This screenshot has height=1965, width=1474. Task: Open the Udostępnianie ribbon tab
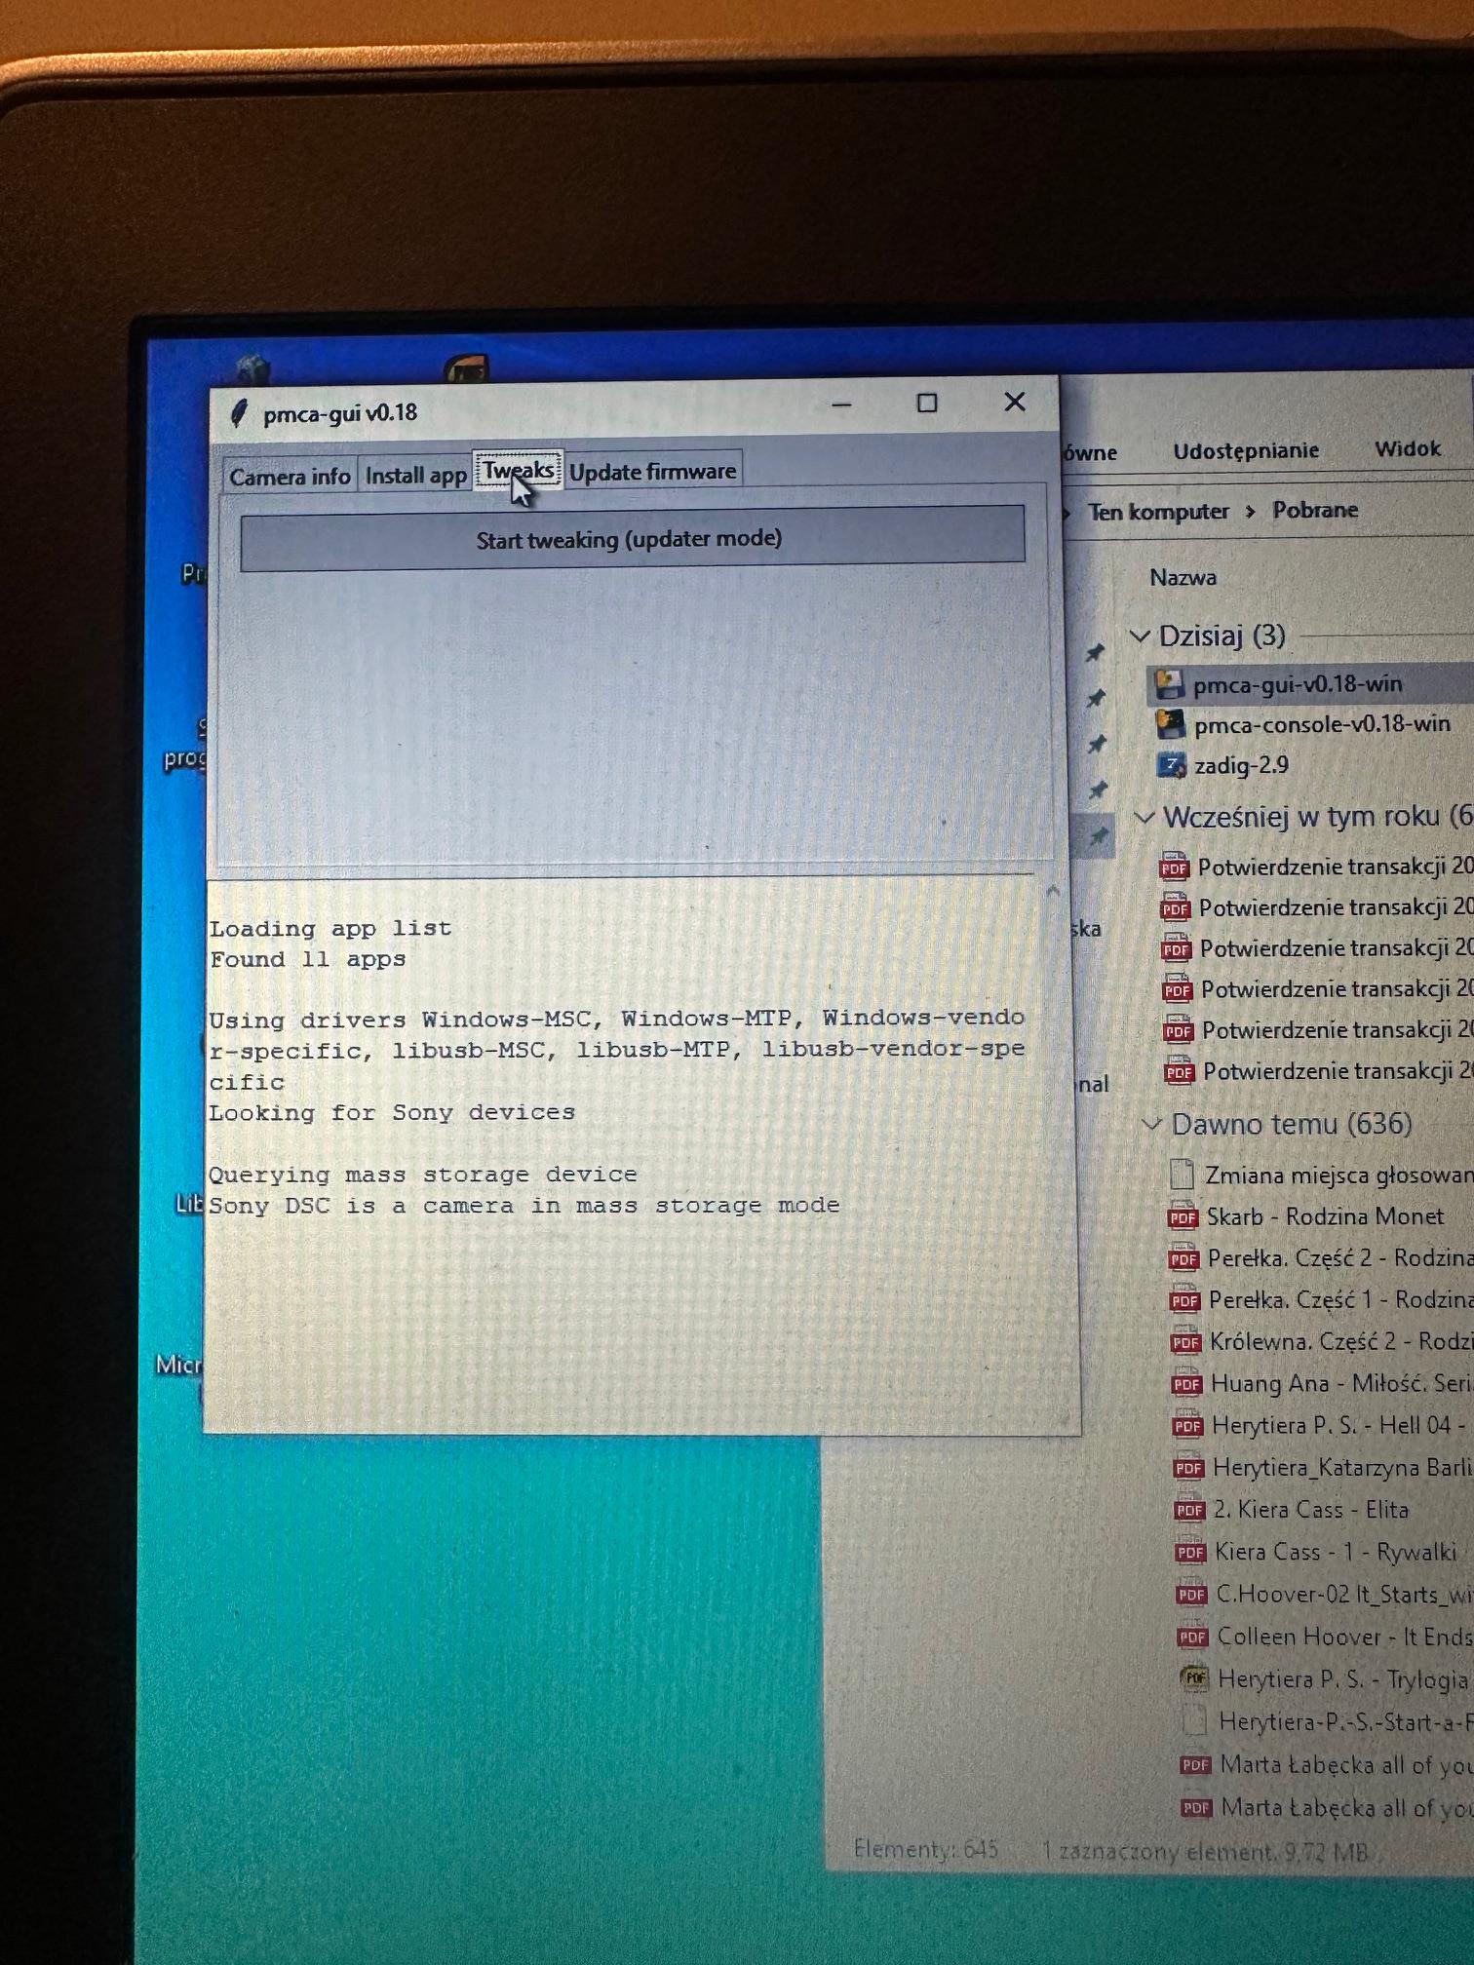pos(1245,451)
